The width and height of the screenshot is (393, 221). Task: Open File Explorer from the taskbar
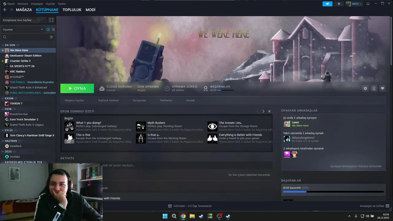[192, 216]
